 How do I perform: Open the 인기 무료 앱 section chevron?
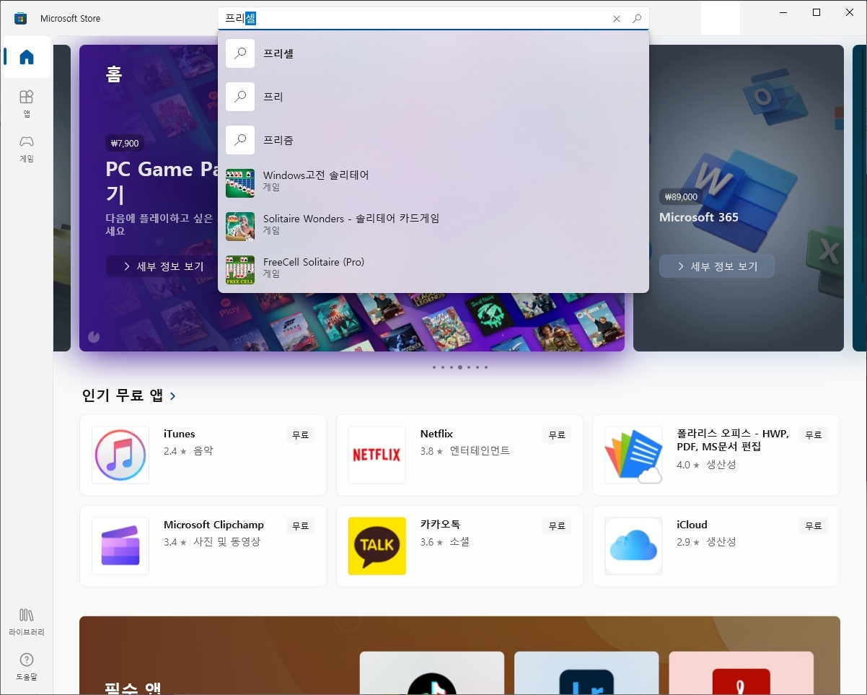[172, 395]
